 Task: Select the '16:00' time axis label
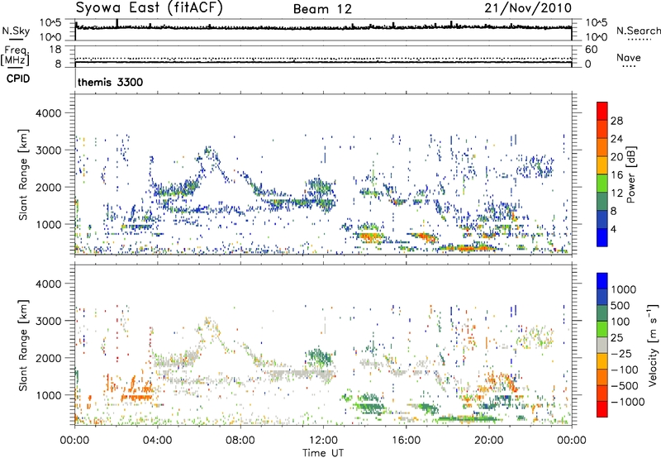[x=406, y=441]
